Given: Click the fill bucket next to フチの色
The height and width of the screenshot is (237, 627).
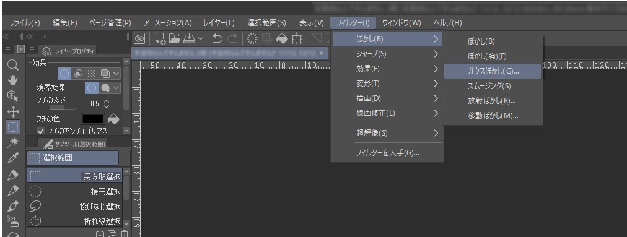Looking at the screenshot, I should (113, 119).
